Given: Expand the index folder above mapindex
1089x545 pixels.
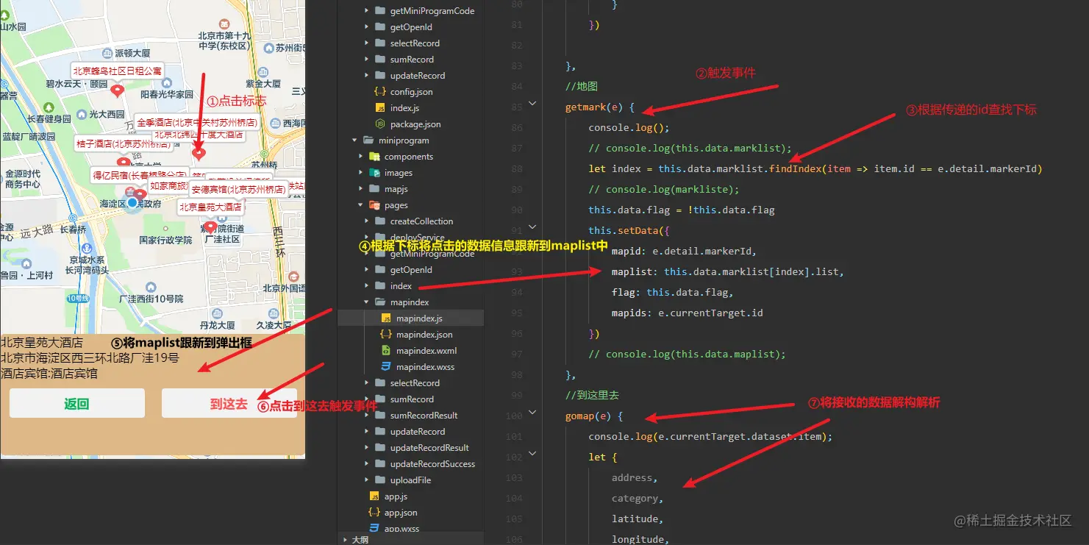Looking at the screenshot, I should tap(366, 286).
